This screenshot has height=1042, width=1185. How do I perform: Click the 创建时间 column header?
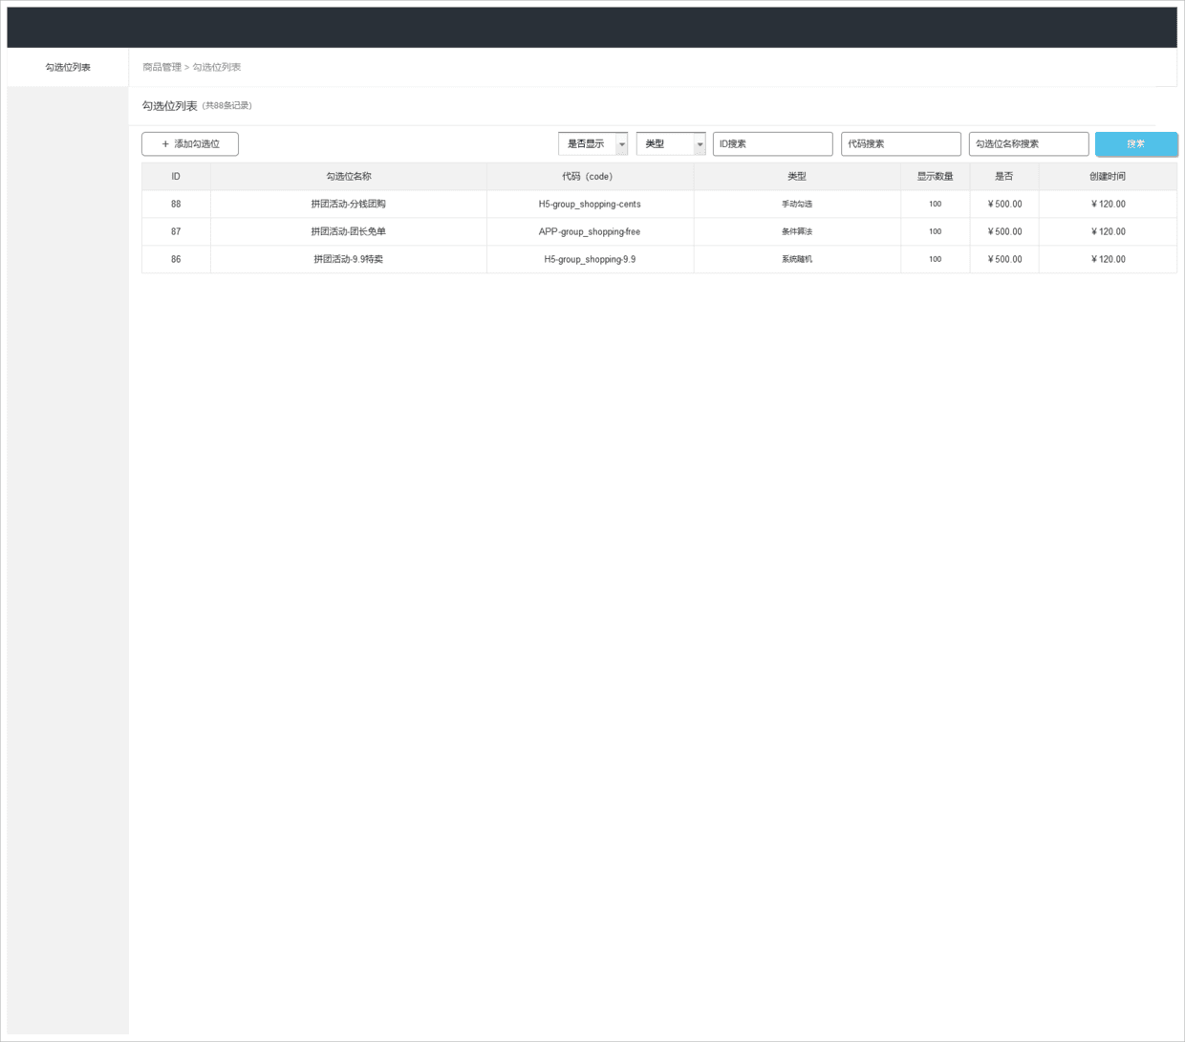click(1108, 176)
